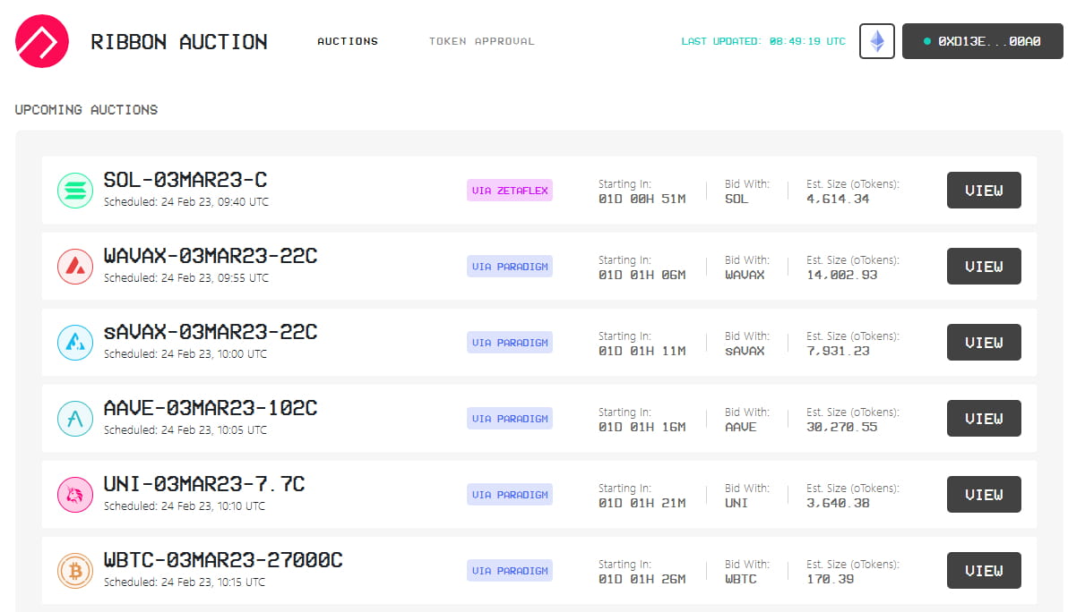Click est. size value 3,640.38
The image size is (1068, 612).
pyautogui.click(x=838, y=504)
